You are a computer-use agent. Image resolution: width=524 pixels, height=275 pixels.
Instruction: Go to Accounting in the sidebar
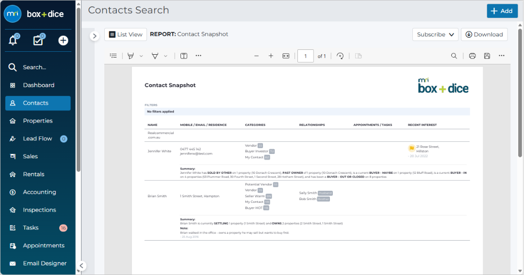coord(38,192)
